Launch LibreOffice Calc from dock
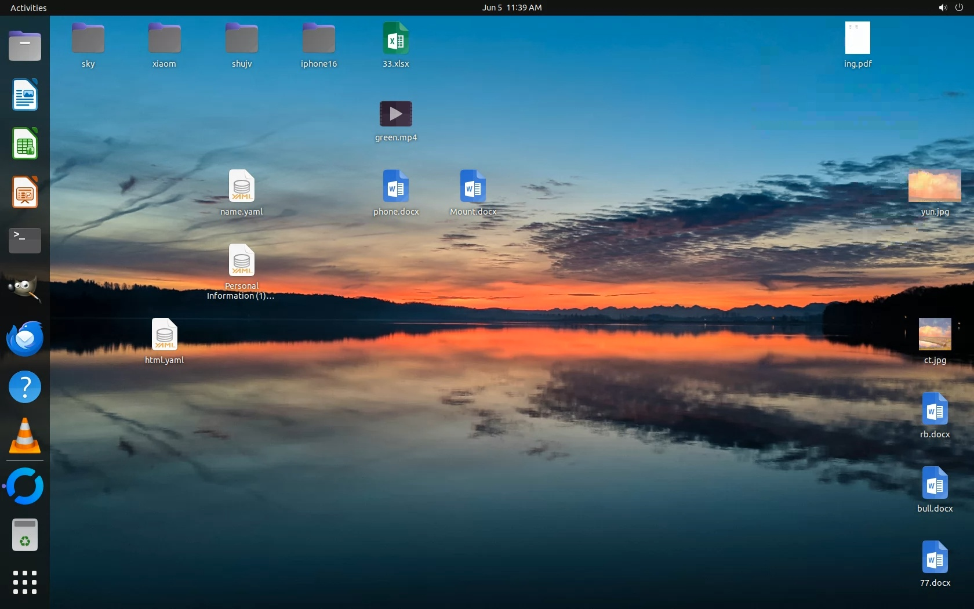 25,143
